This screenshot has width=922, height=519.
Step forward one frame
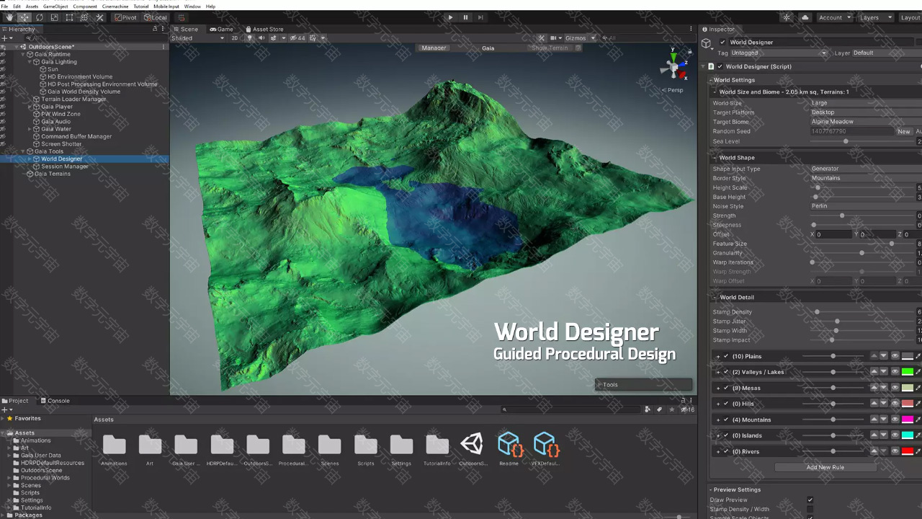coord(480,17)
